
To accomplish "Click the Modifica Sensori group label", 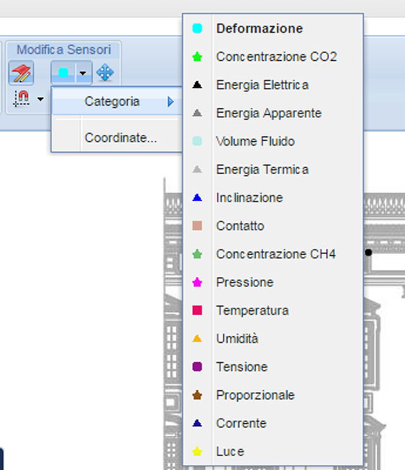I will click(63, 49).
